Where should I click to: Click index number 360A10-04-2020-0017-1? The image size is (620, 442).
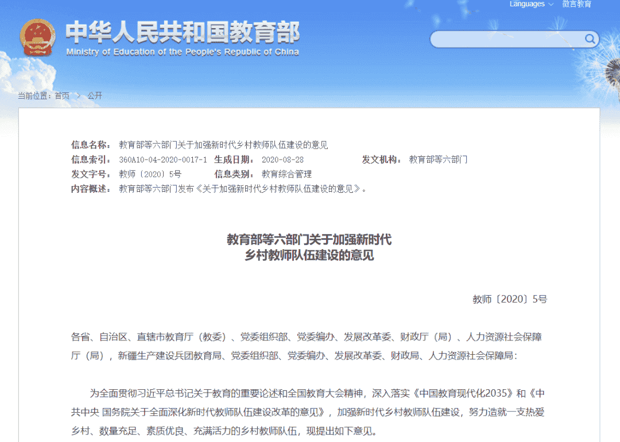(x=162, y=160)
